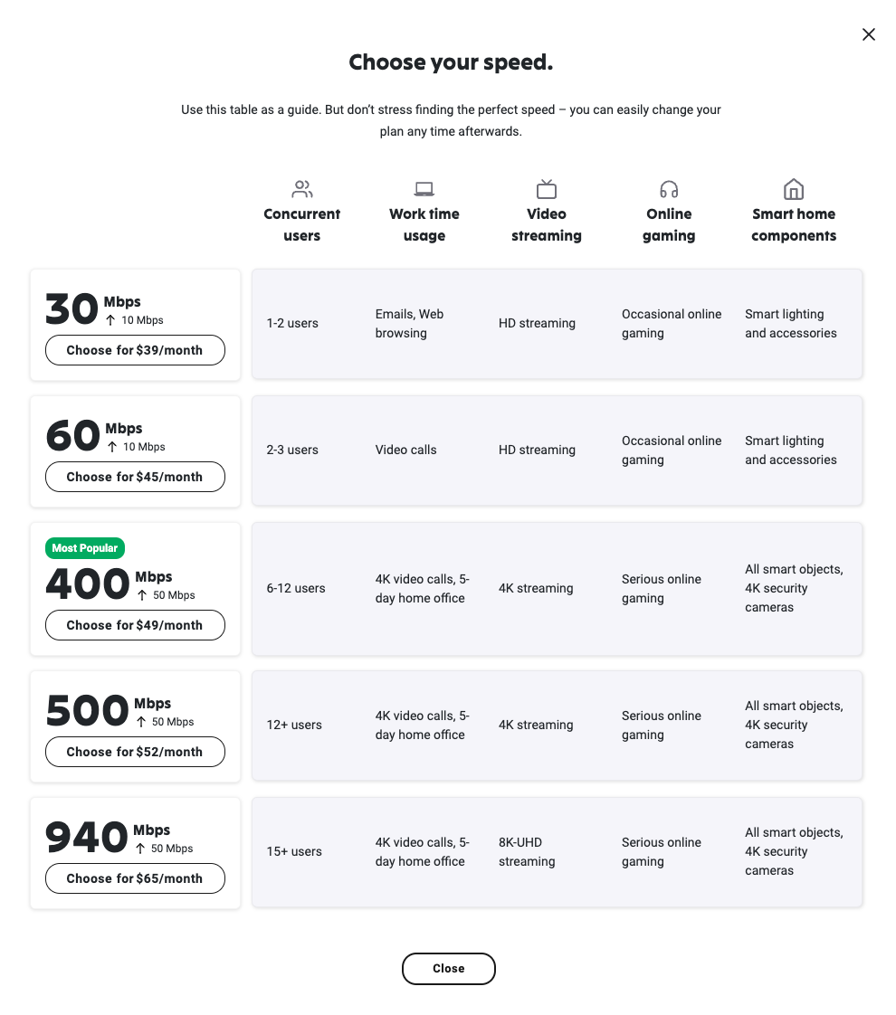Click the Most Popular badge

coord(85,548)
